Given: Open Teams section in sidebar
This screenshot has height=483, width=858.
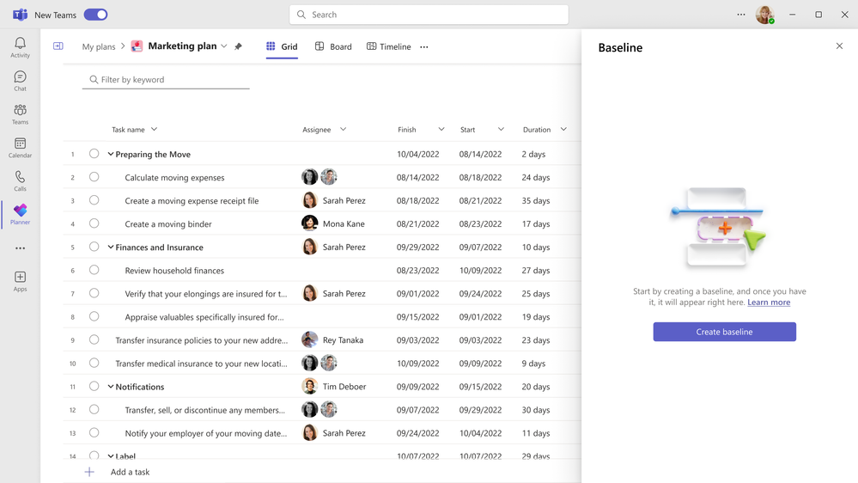Looking at the screenshot, I should 21,114.
